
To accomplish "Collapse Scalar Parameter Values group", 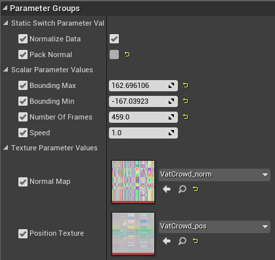I will (6, 70).
